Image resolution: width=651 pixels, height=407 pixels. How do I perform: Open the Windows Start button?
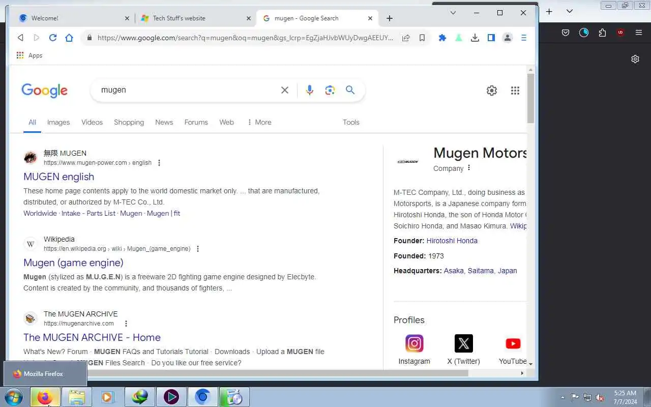click(14, 397)
